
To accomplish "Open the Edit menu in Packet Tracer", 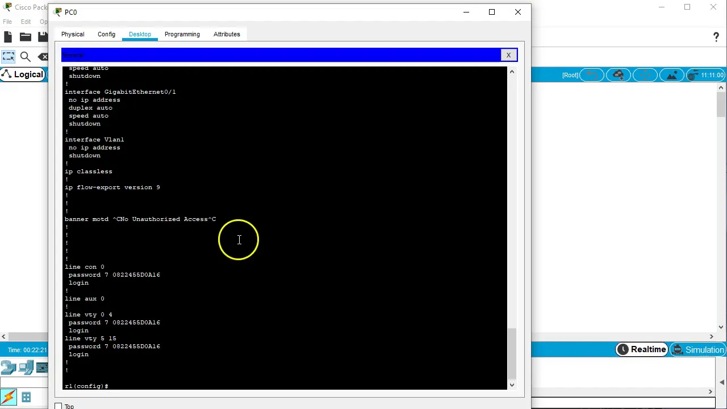I will 26,22.
